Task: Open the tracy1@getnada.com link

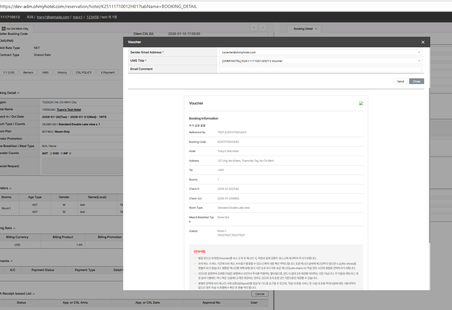Action: pyautogui.click(x=53, y=17)
